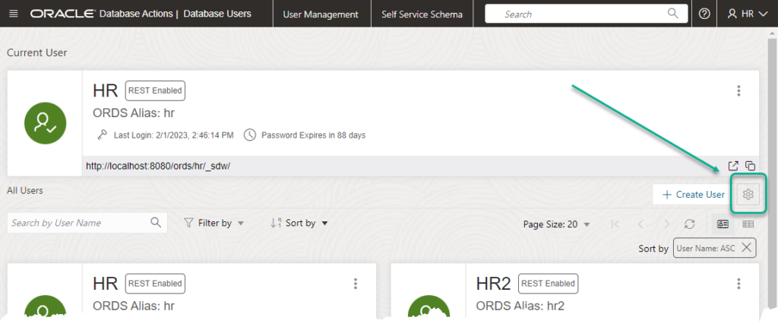Open the Sort by dropdown
Image resolution: width=778 pixels, height=327 pixels.
[x=299, y=223]
